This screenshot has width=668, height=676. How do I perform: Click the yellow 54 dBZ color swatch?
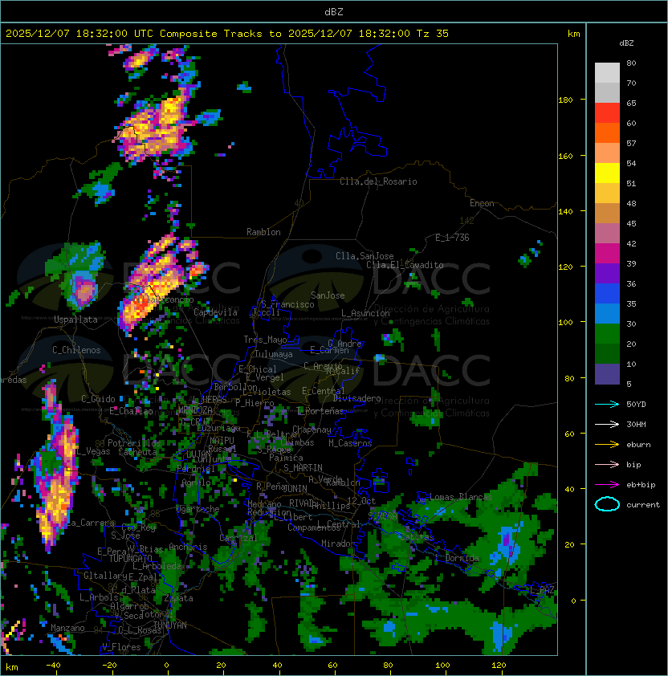coord(607,173)
